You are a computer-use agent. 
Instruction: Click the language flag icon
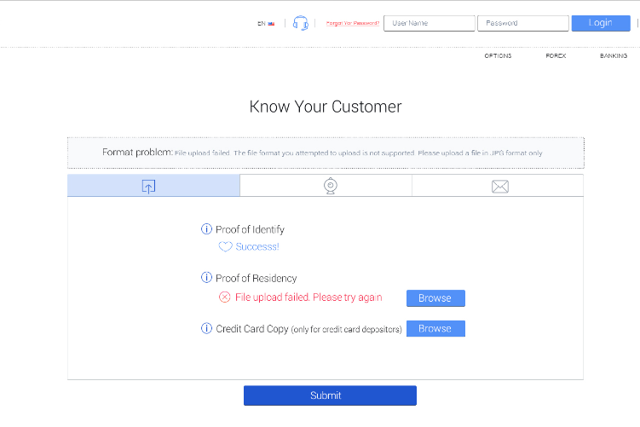point(271,24)
